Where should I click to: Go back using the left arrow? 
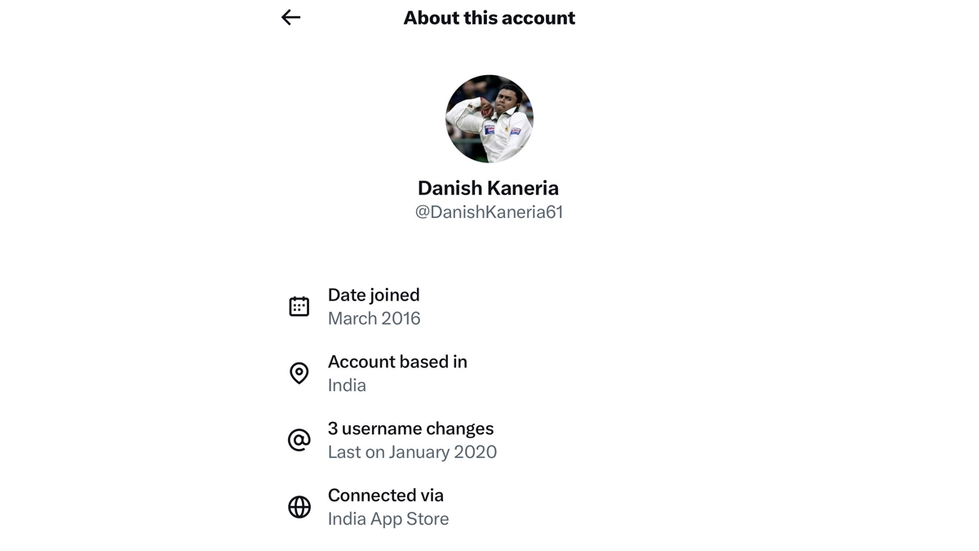pyautogui.click(x=291, y=17)
